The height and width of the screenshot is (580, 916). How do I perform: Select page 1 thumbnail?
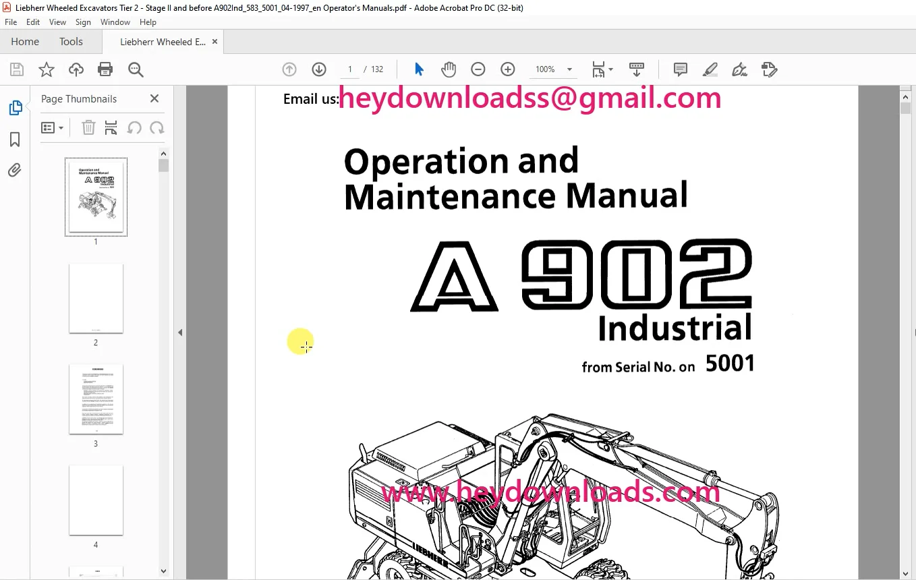[96, 197]
